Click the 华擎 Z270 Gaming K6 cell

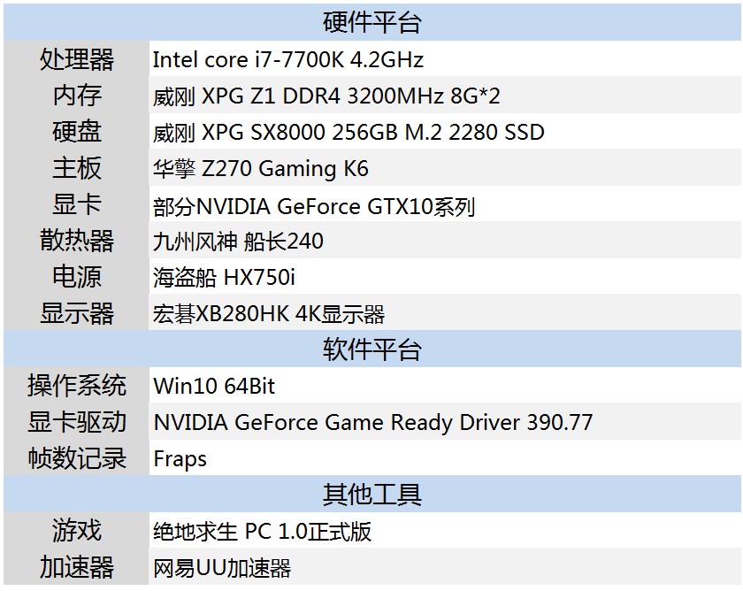(260, 168)
